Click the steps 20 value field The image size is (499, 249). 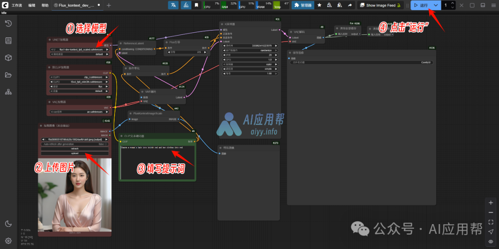tap(250, 55)
